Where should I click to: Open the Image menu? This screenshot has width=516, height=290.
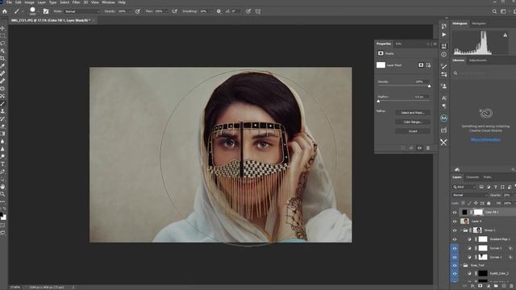pyautogui.click(x=29, y=2)
